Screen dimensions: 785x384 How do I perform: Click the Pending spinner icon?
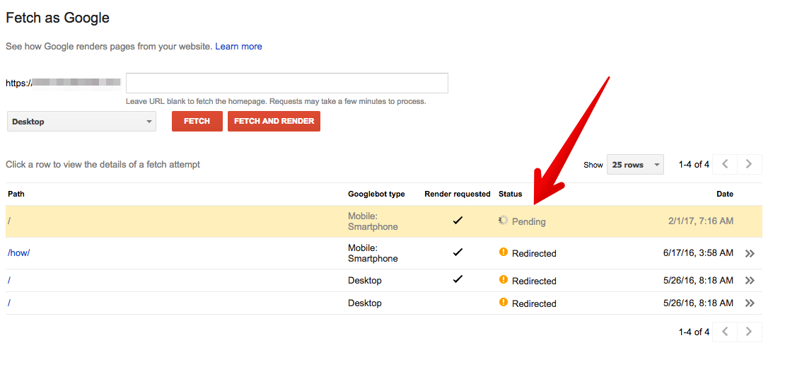503,220
